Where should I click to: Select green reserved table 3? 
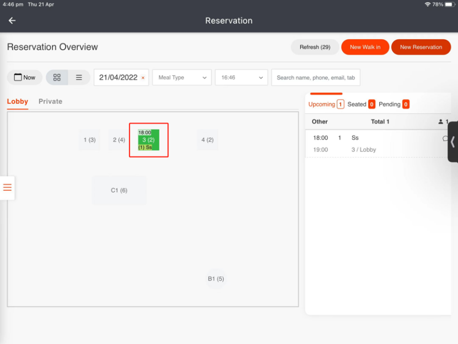click(x=148, y=140)
